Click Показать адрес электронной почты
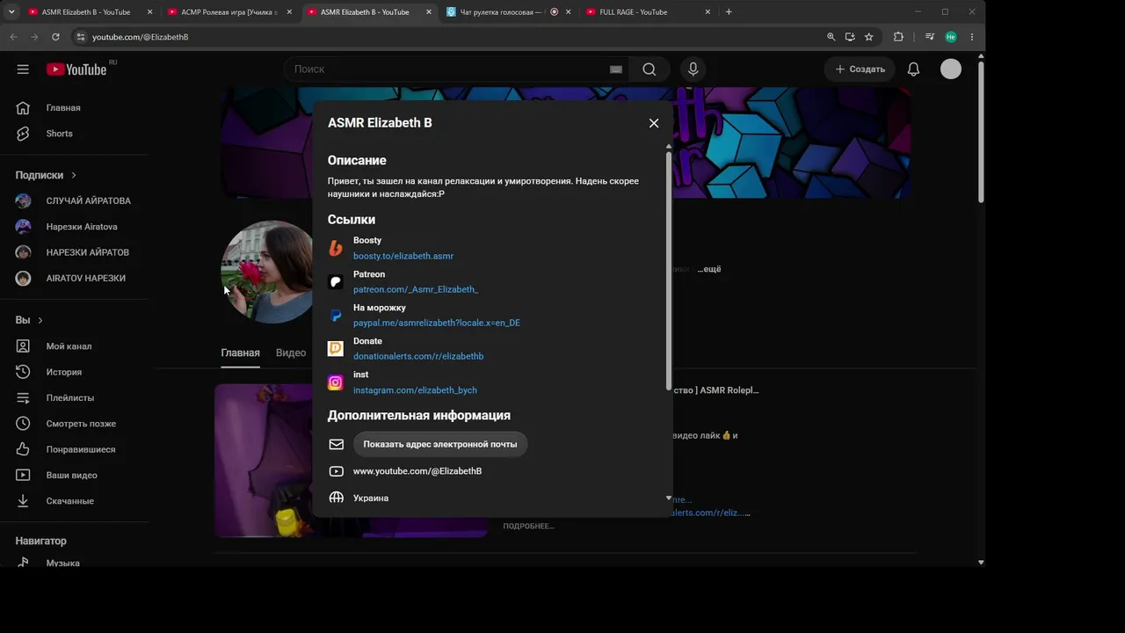 click(440, 444)
